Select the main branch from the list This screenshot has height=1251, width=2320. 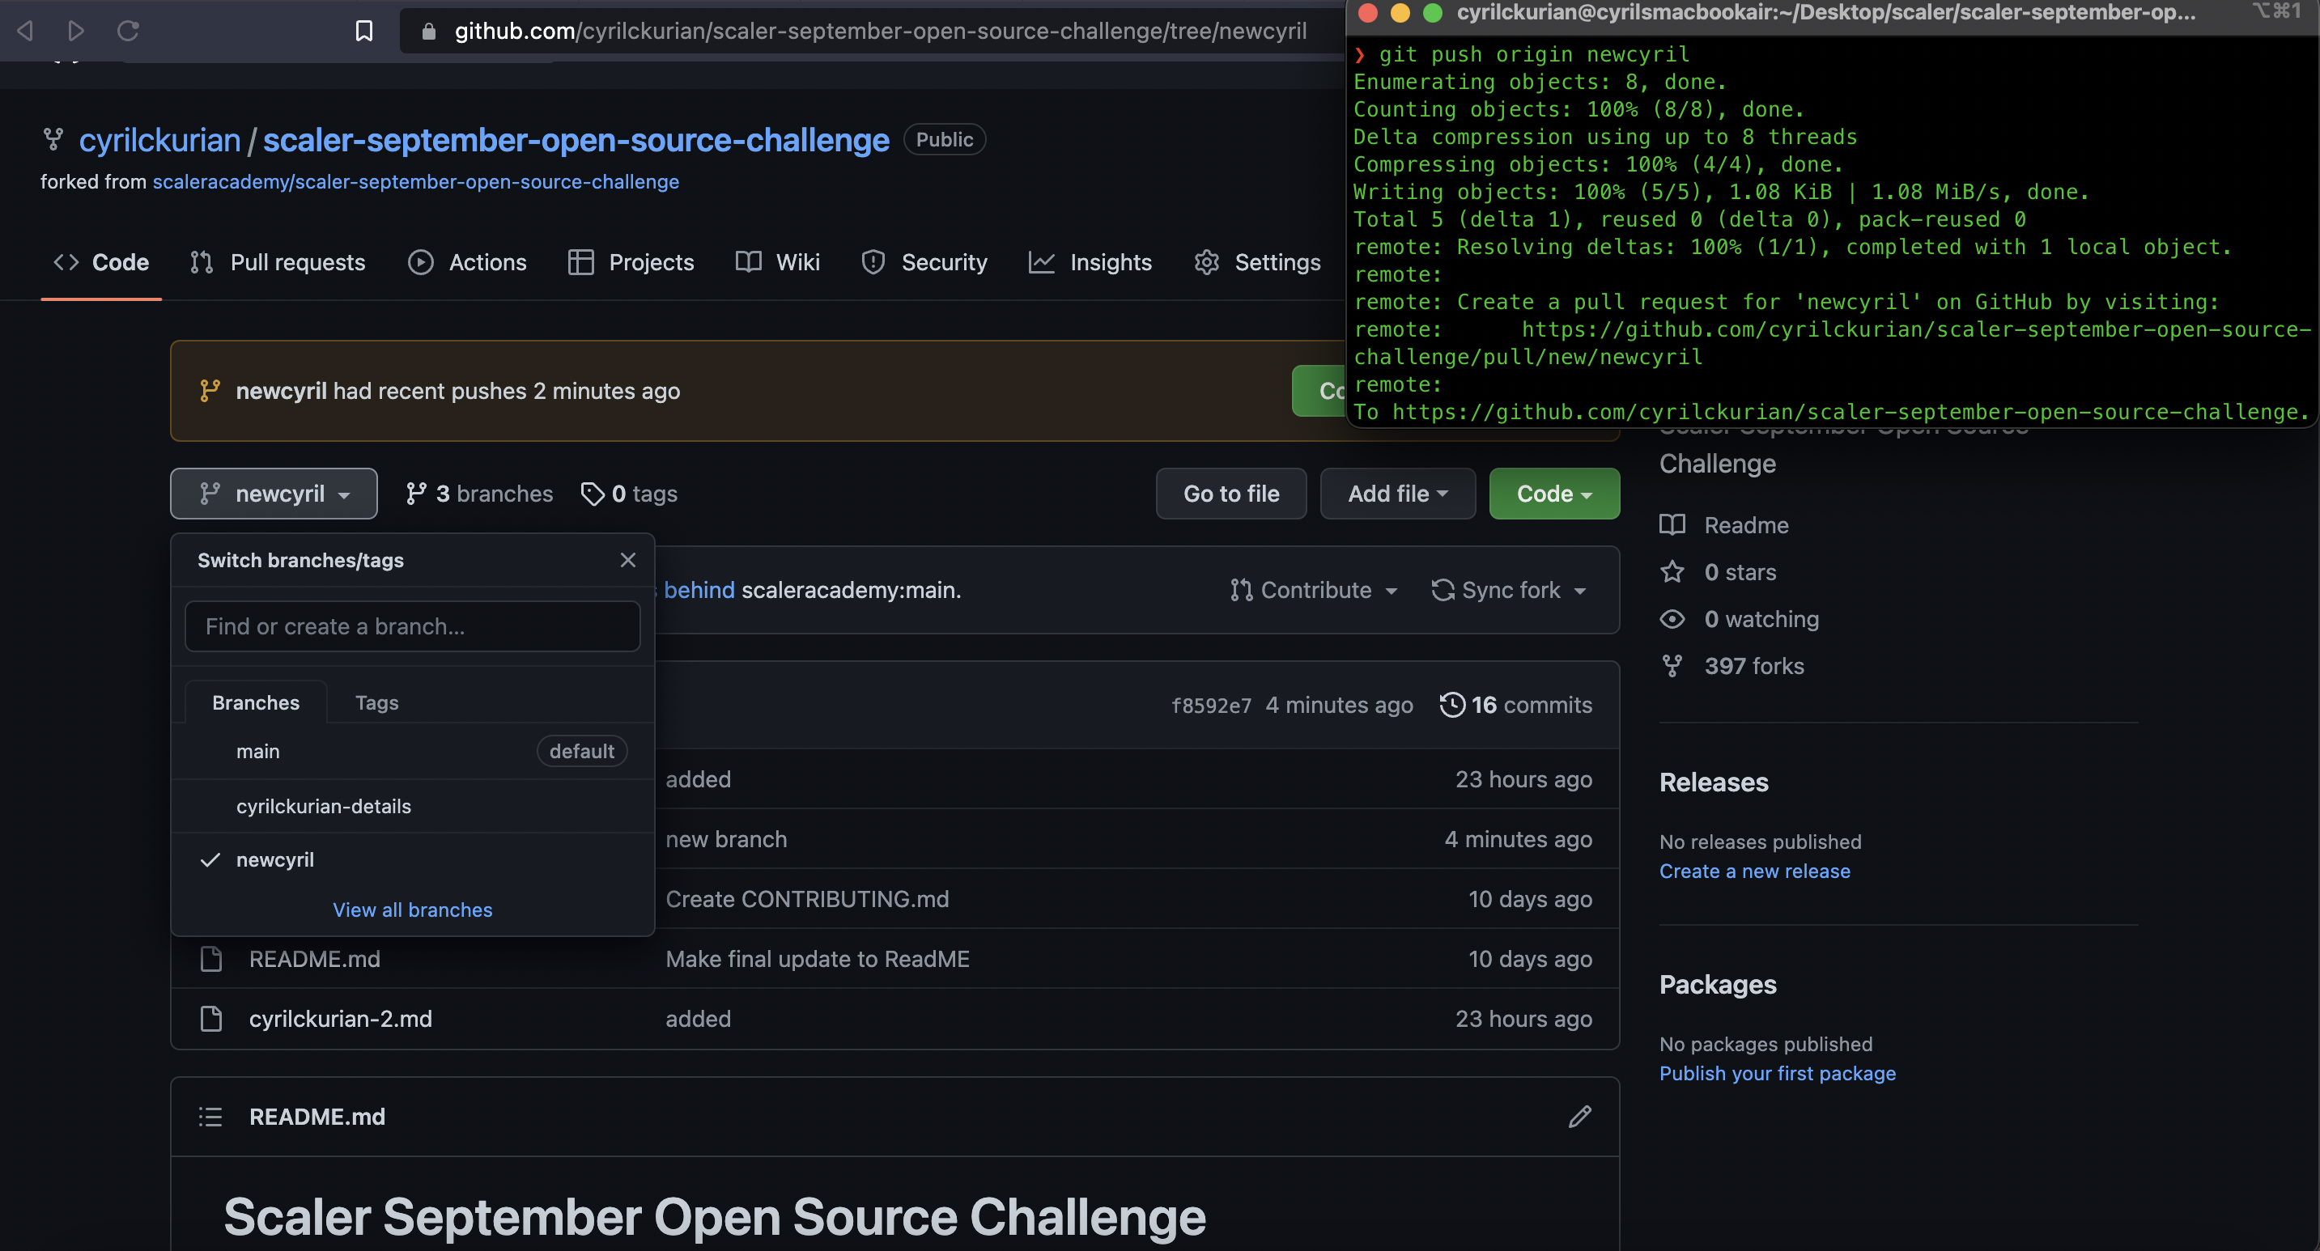pyautogui.click(x=257, y=751)
